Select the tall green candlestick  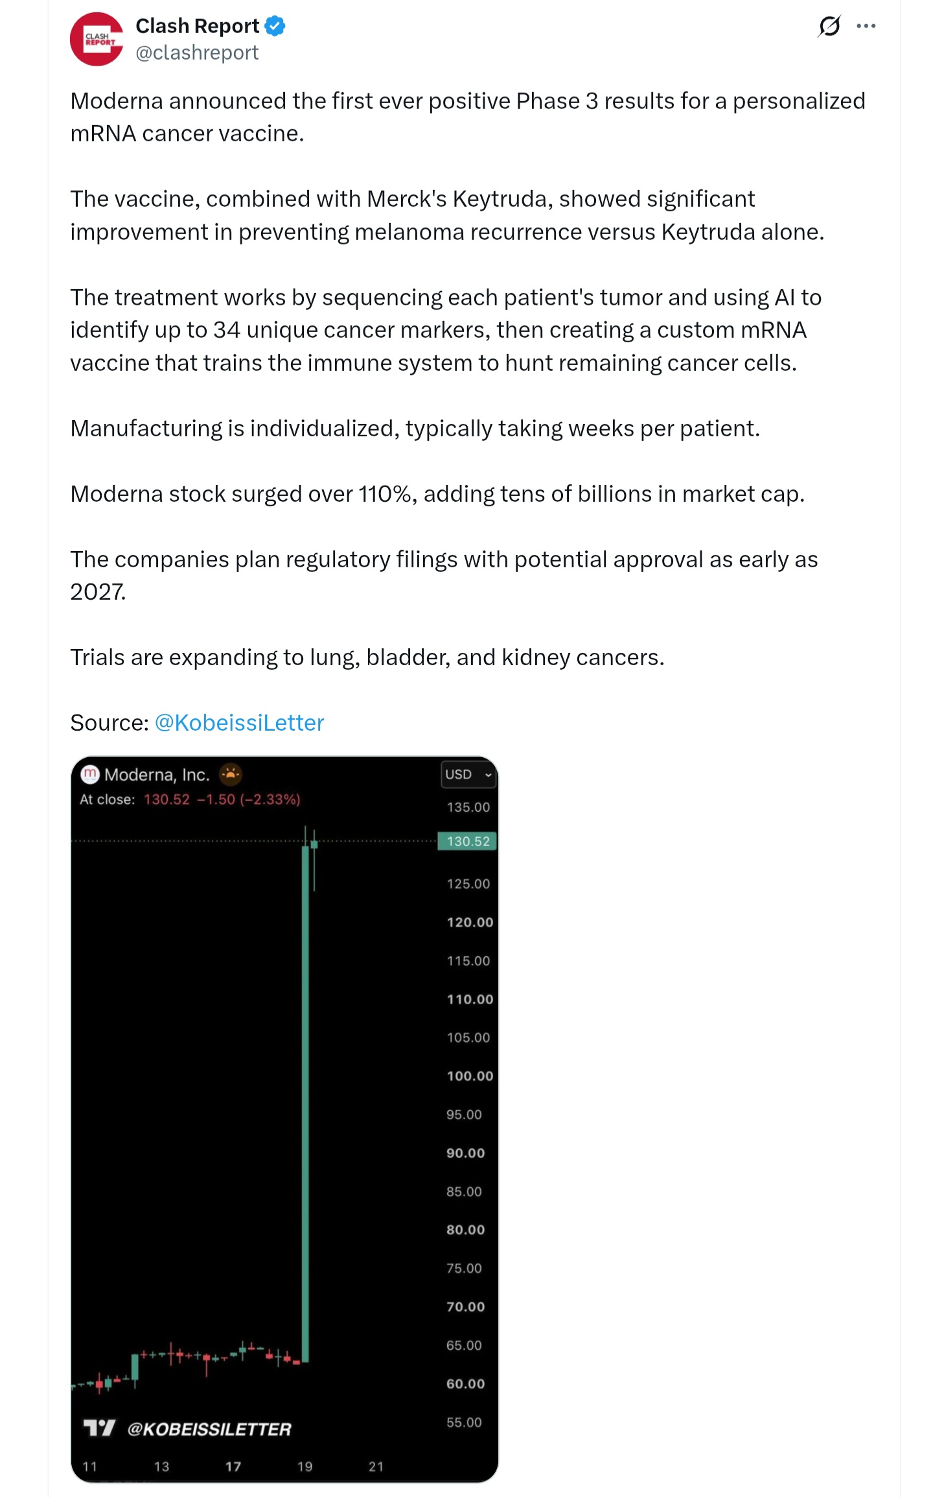tap(305, 1094)
